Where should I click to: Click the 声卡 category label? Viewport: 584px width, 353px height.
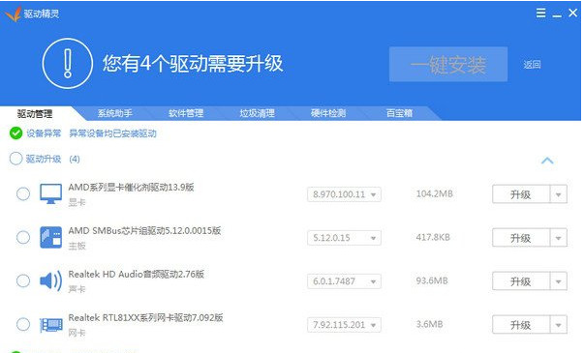click(x=77, y=289)
